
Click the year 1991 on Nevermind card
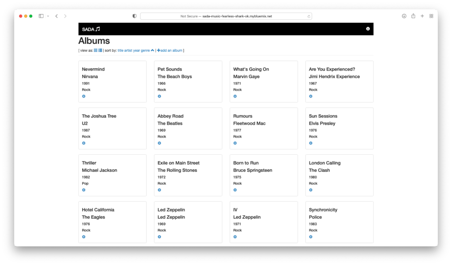86,83
